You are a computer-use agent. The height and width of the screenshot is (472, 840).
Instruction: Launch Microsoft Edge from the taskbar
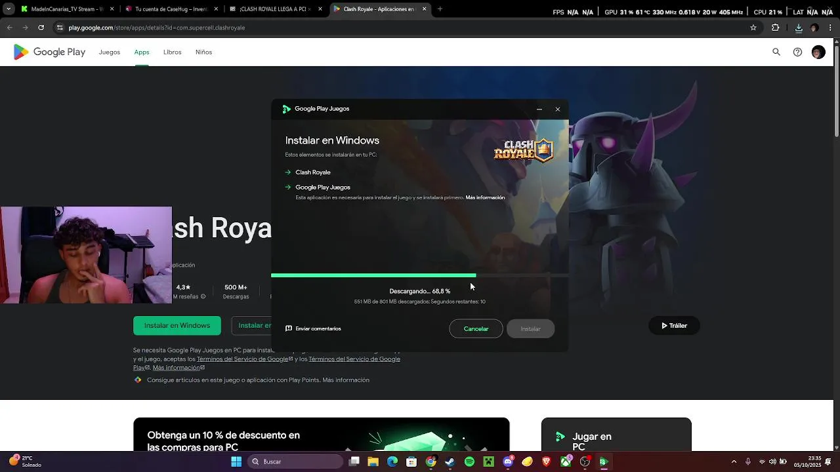[392, 462]
